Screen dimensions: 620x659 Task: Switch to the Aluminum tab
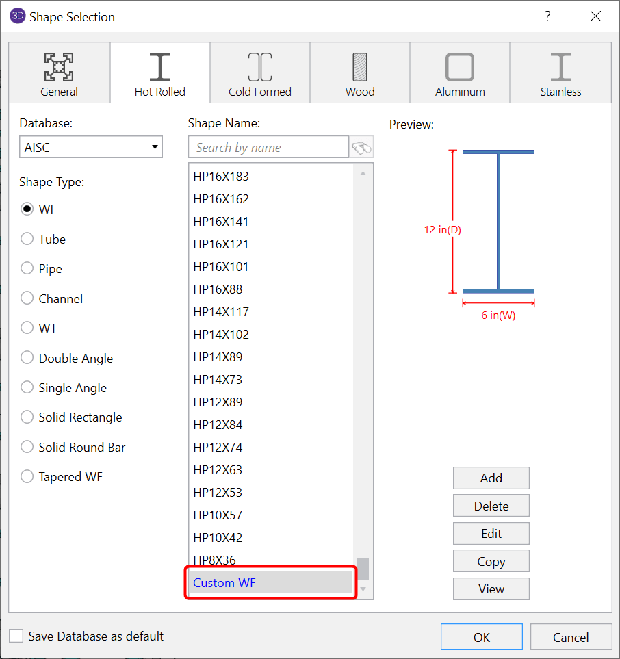pos(459,73)
